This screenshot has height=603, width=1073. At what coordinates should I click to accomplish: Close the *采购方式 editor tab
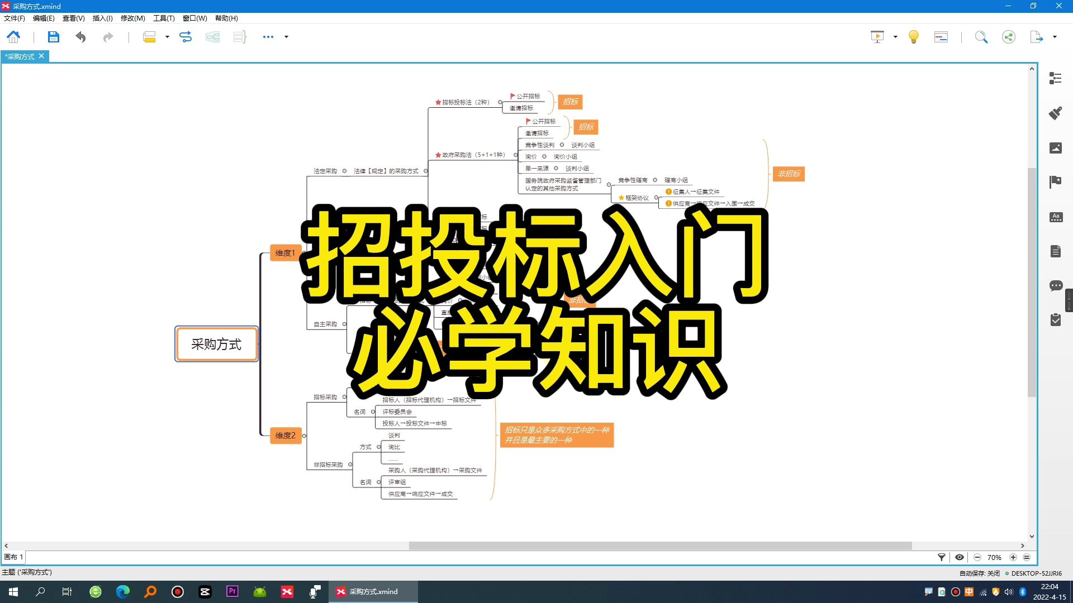41,56
